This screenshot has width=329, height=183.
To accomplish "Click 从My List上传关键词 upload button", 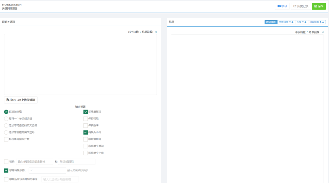I will click(21, 100).
